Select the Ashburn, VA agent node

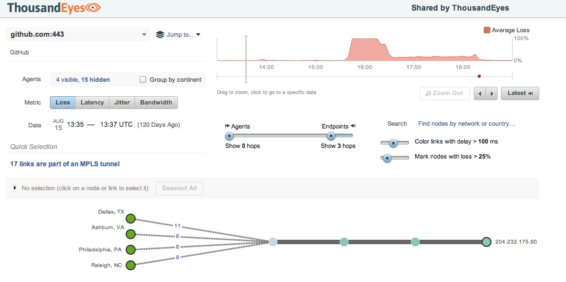131,234
